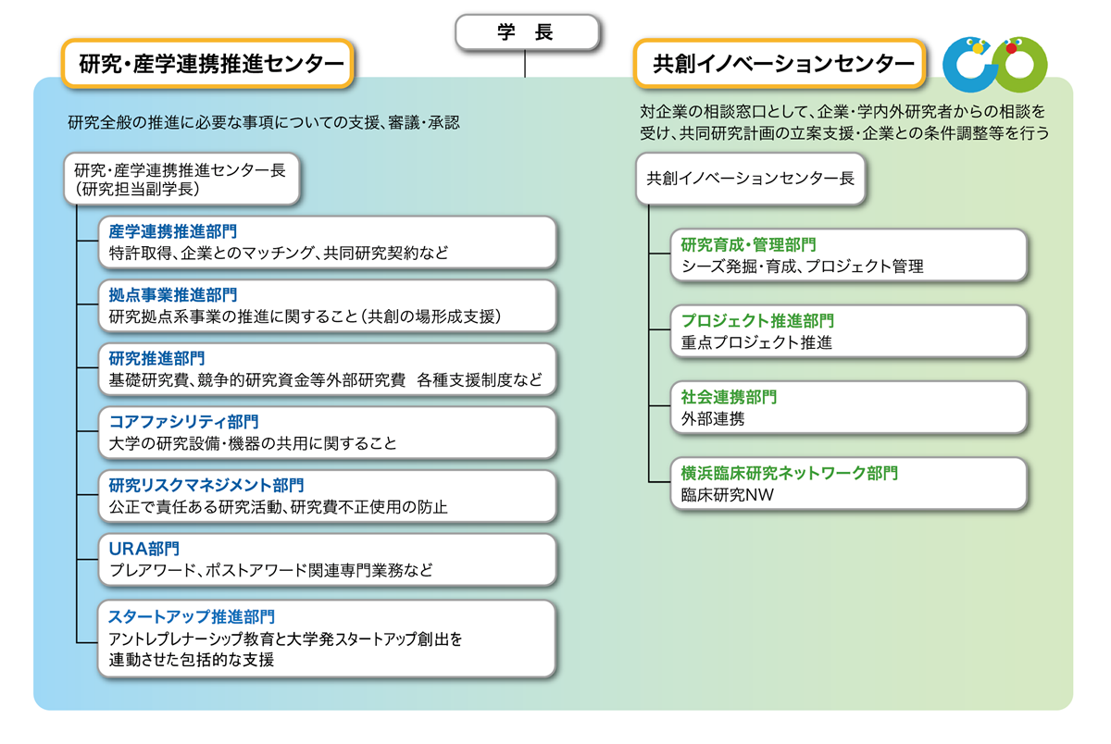Screen dimensions: 1111x744
Task: Click 基礎研究費、競争的研究資金 description text
Action: click(325, 380)
